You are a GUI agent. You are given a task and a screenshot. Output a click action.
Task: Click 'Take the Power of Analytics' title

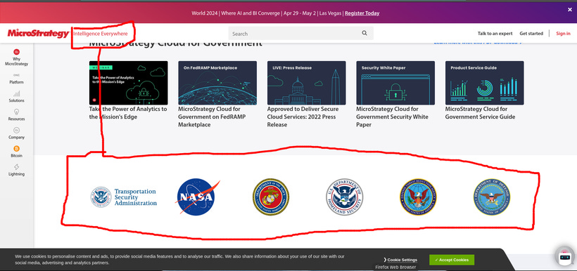(x=127, y=113)
